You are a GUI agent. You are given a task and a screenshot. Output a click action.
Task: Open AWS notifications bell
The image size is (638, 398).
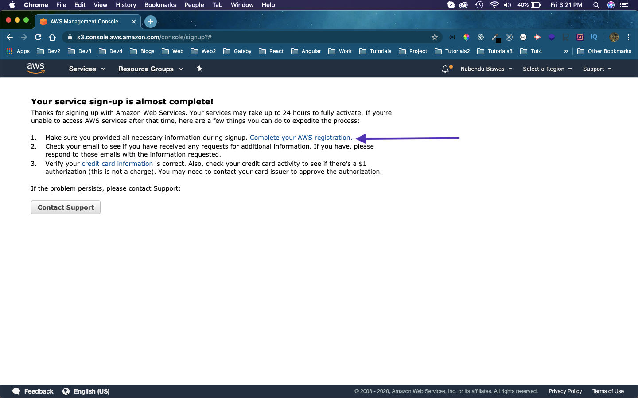[x=446, y=69]
